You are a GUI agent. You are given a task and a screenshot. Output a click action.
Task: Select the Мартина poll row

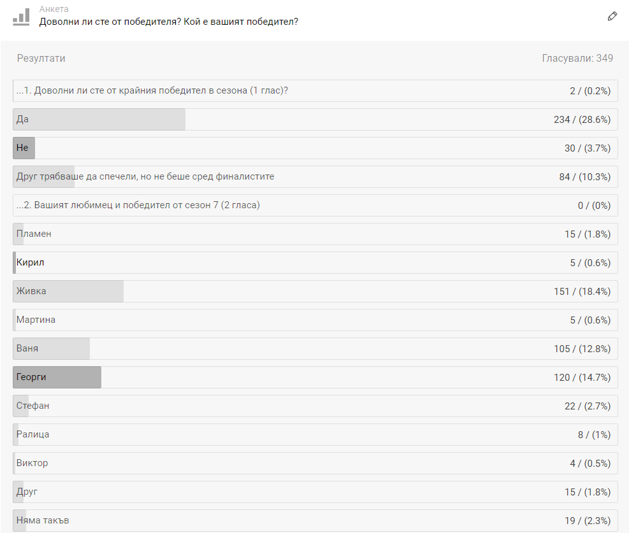click(315, 320)
